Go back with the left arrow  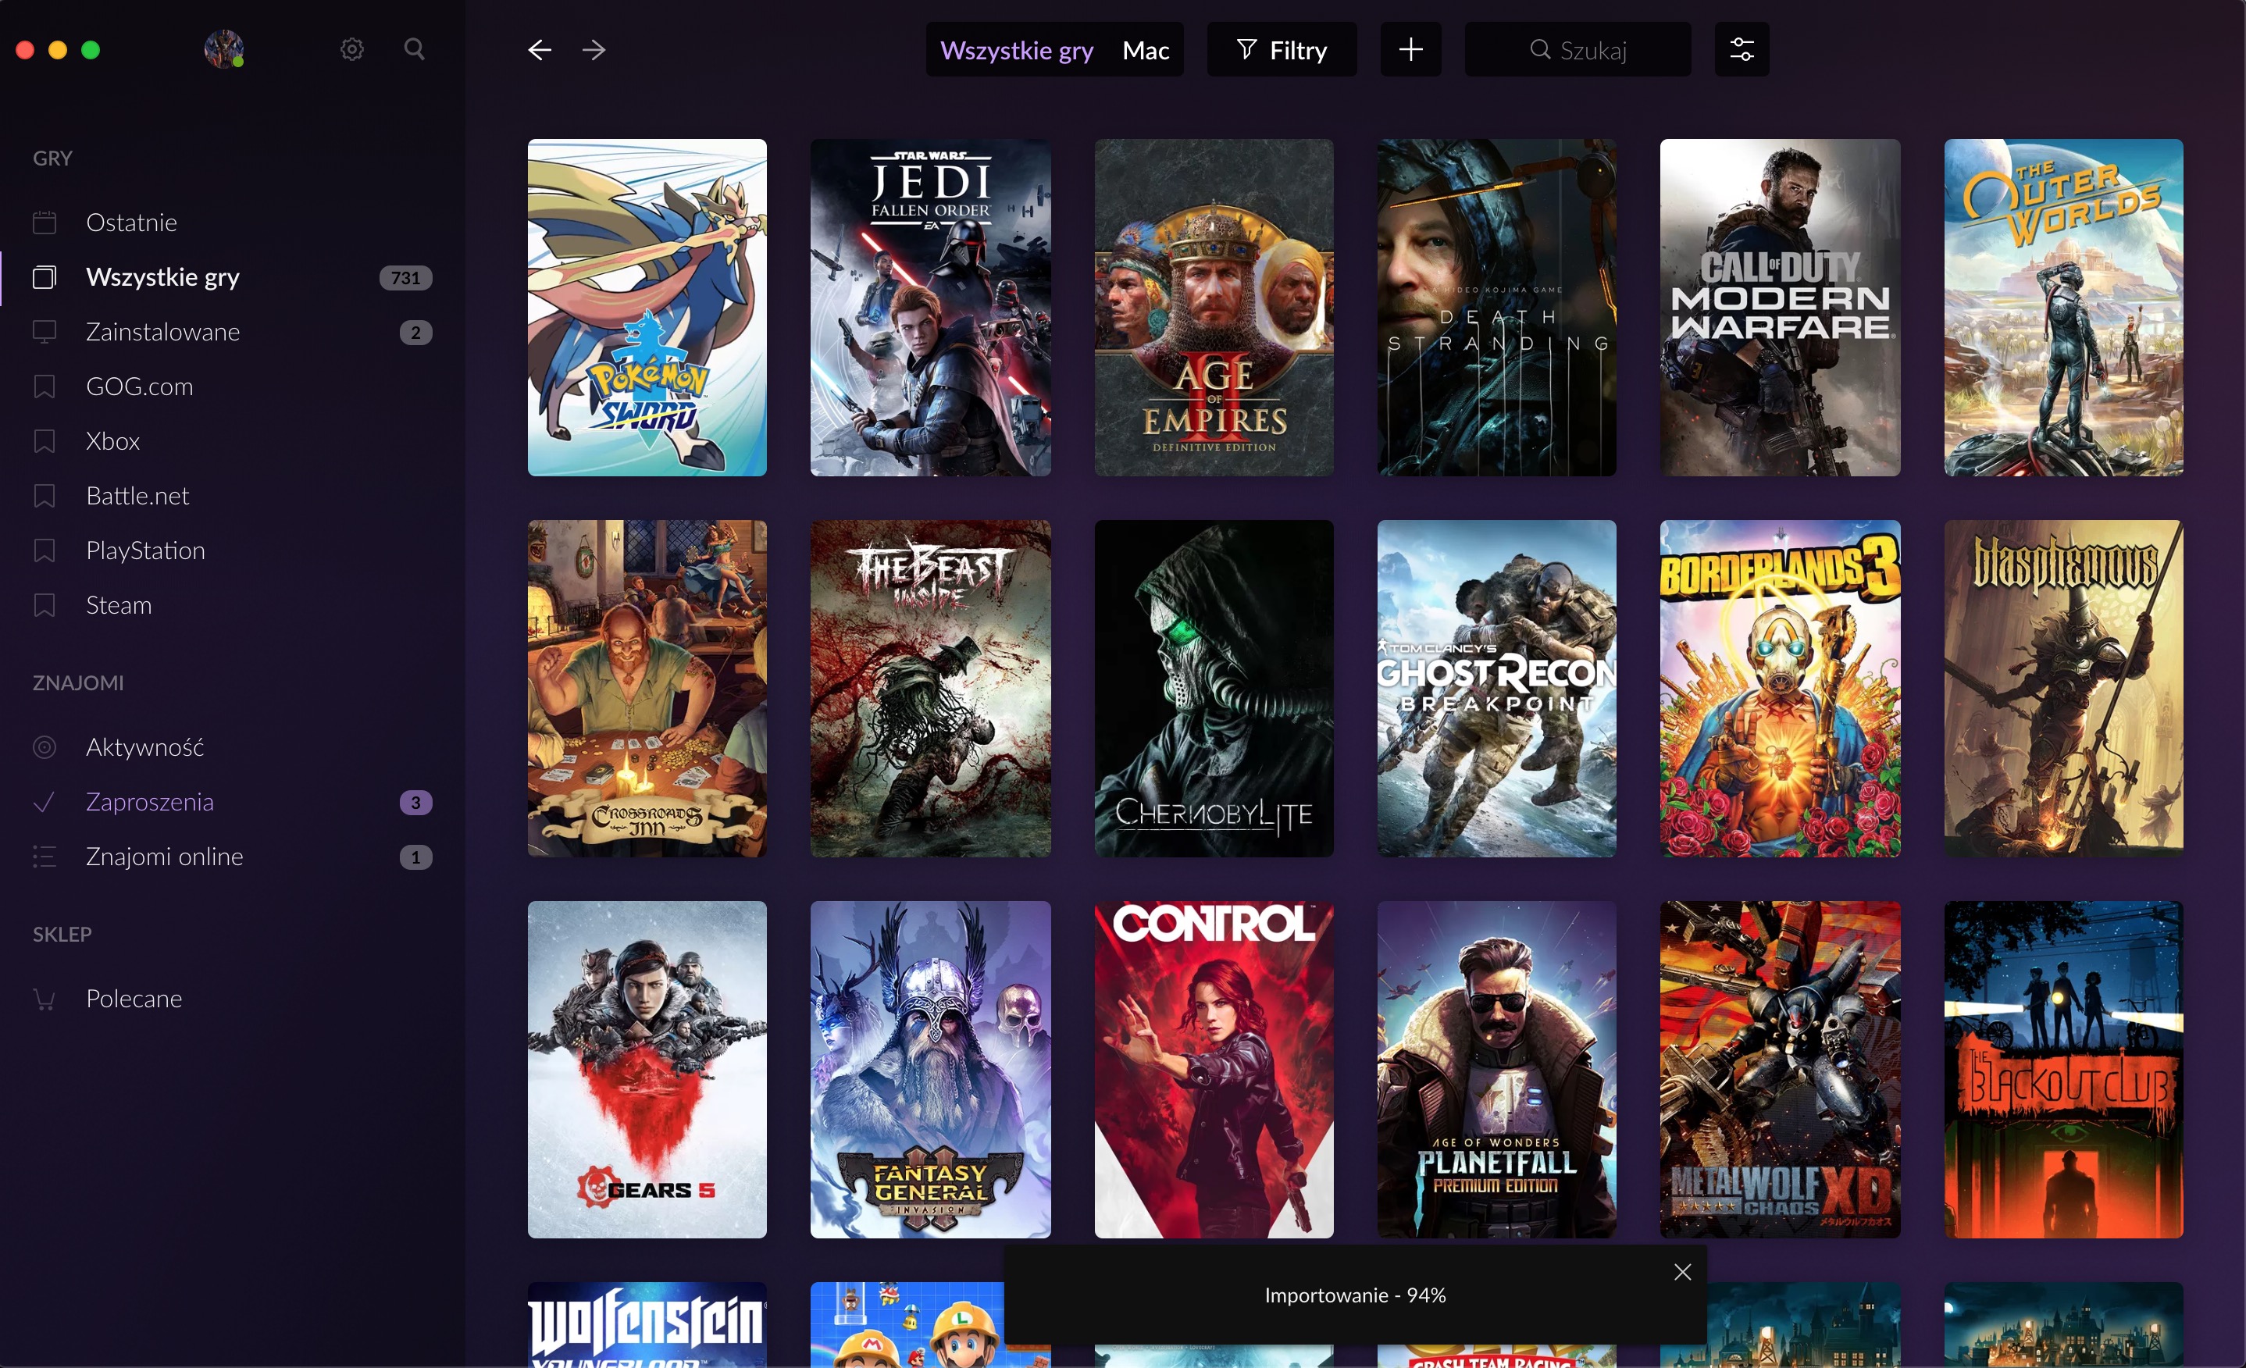[540, 50]
